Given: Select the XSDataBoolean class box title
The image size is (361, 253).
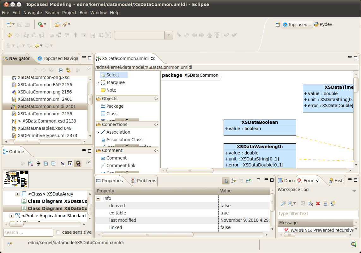Looking at the screenshot, I should (x=260, y=122).
